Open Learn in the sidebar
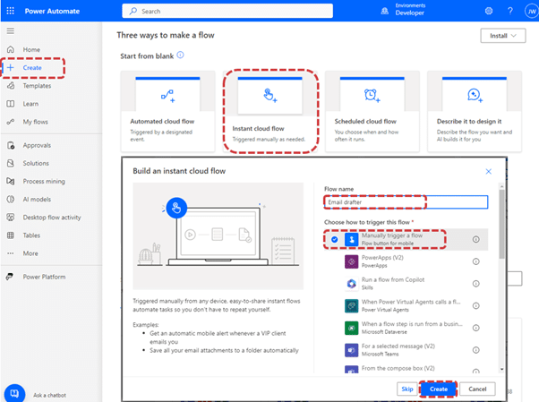The height and width of the screenshot is (402, 539). tap(30, 104)
